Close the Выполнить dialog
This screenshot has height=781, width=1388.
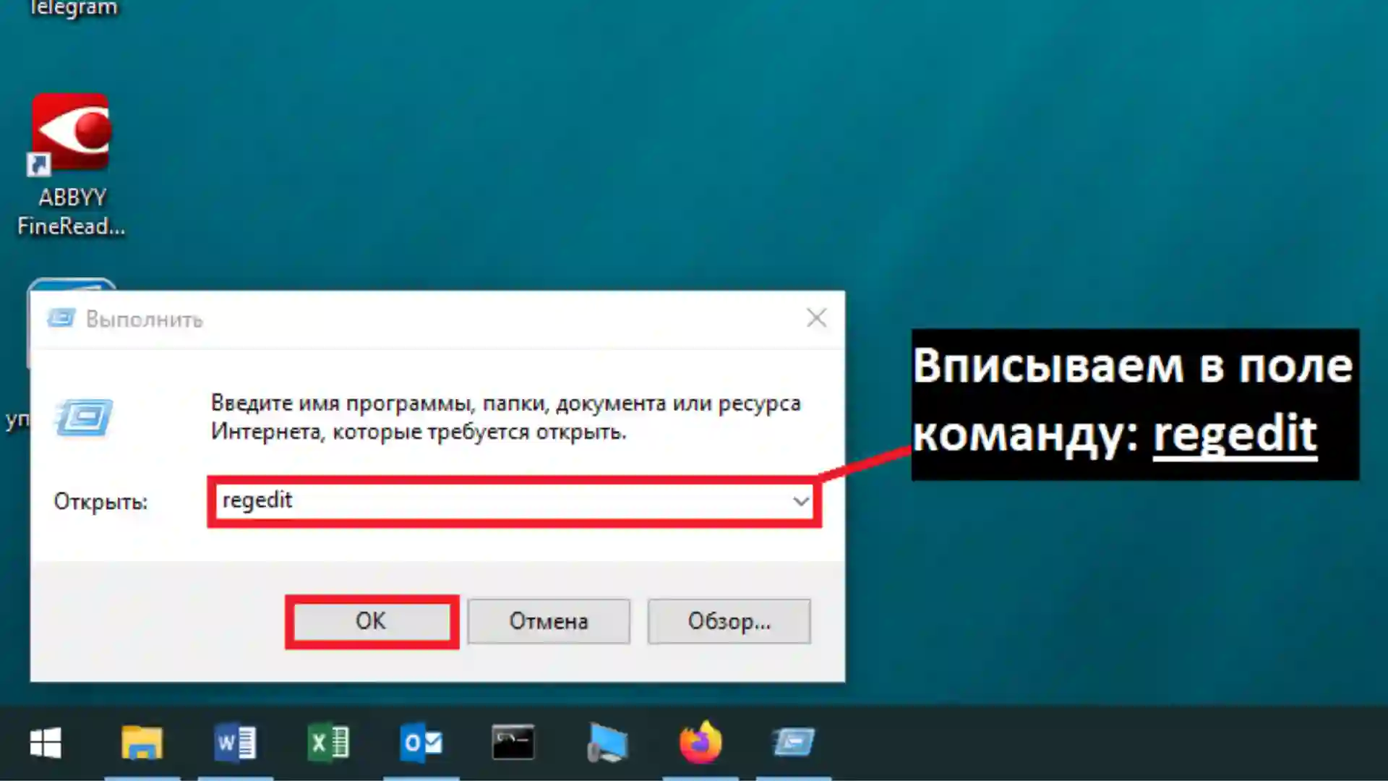click(x=816, y=318)
